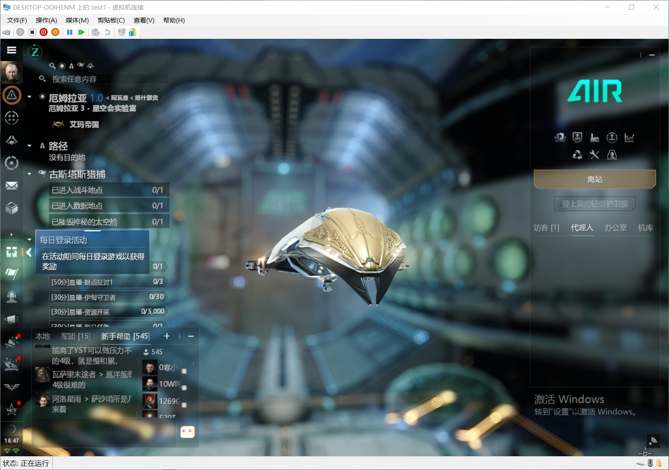Open the insurance shield-star station service
This screenshot has width=669, height=470.
[x=560, y=137]
